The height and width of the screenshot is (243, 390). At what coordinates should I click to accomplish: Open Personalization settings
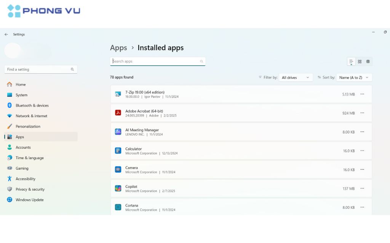click(41, 126)
